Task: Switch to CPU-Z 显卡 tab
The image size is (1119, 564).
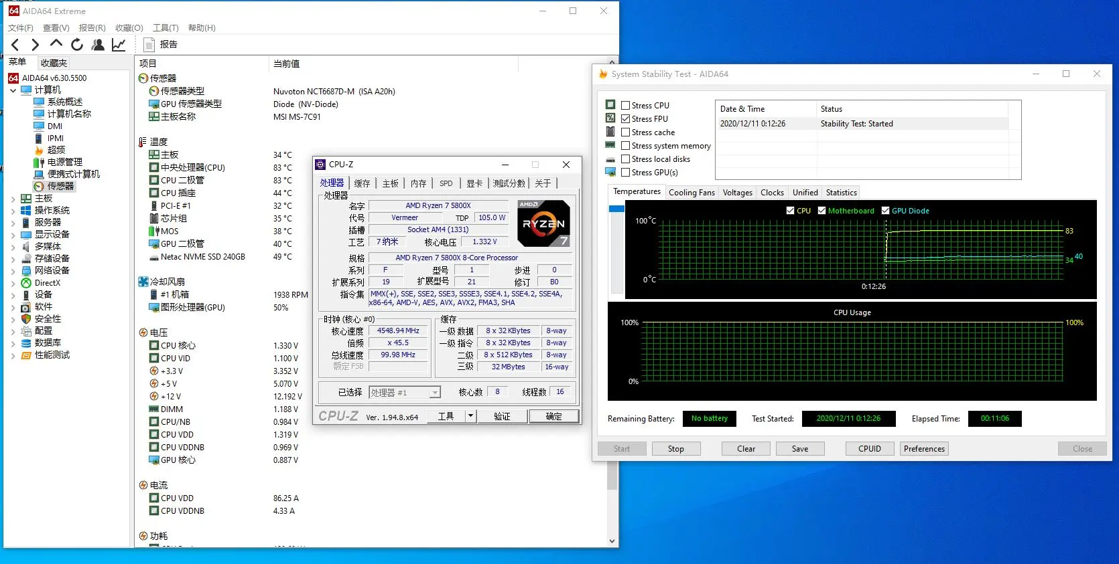Action: click(x=474, y=183)
